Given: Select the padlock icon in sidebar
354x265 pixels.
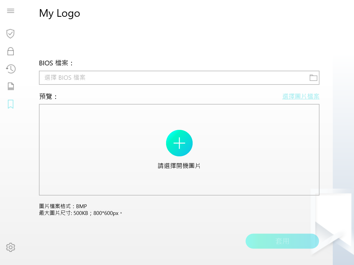Looking at the screenshot, I should [x=11, y=51].
